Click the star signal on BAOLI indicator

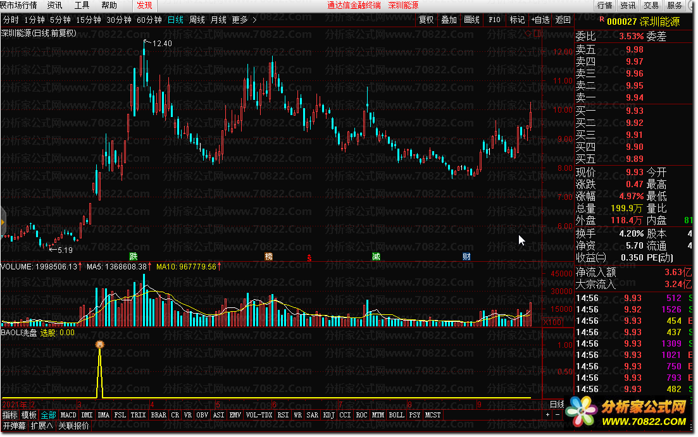click(x=100, y=344)
